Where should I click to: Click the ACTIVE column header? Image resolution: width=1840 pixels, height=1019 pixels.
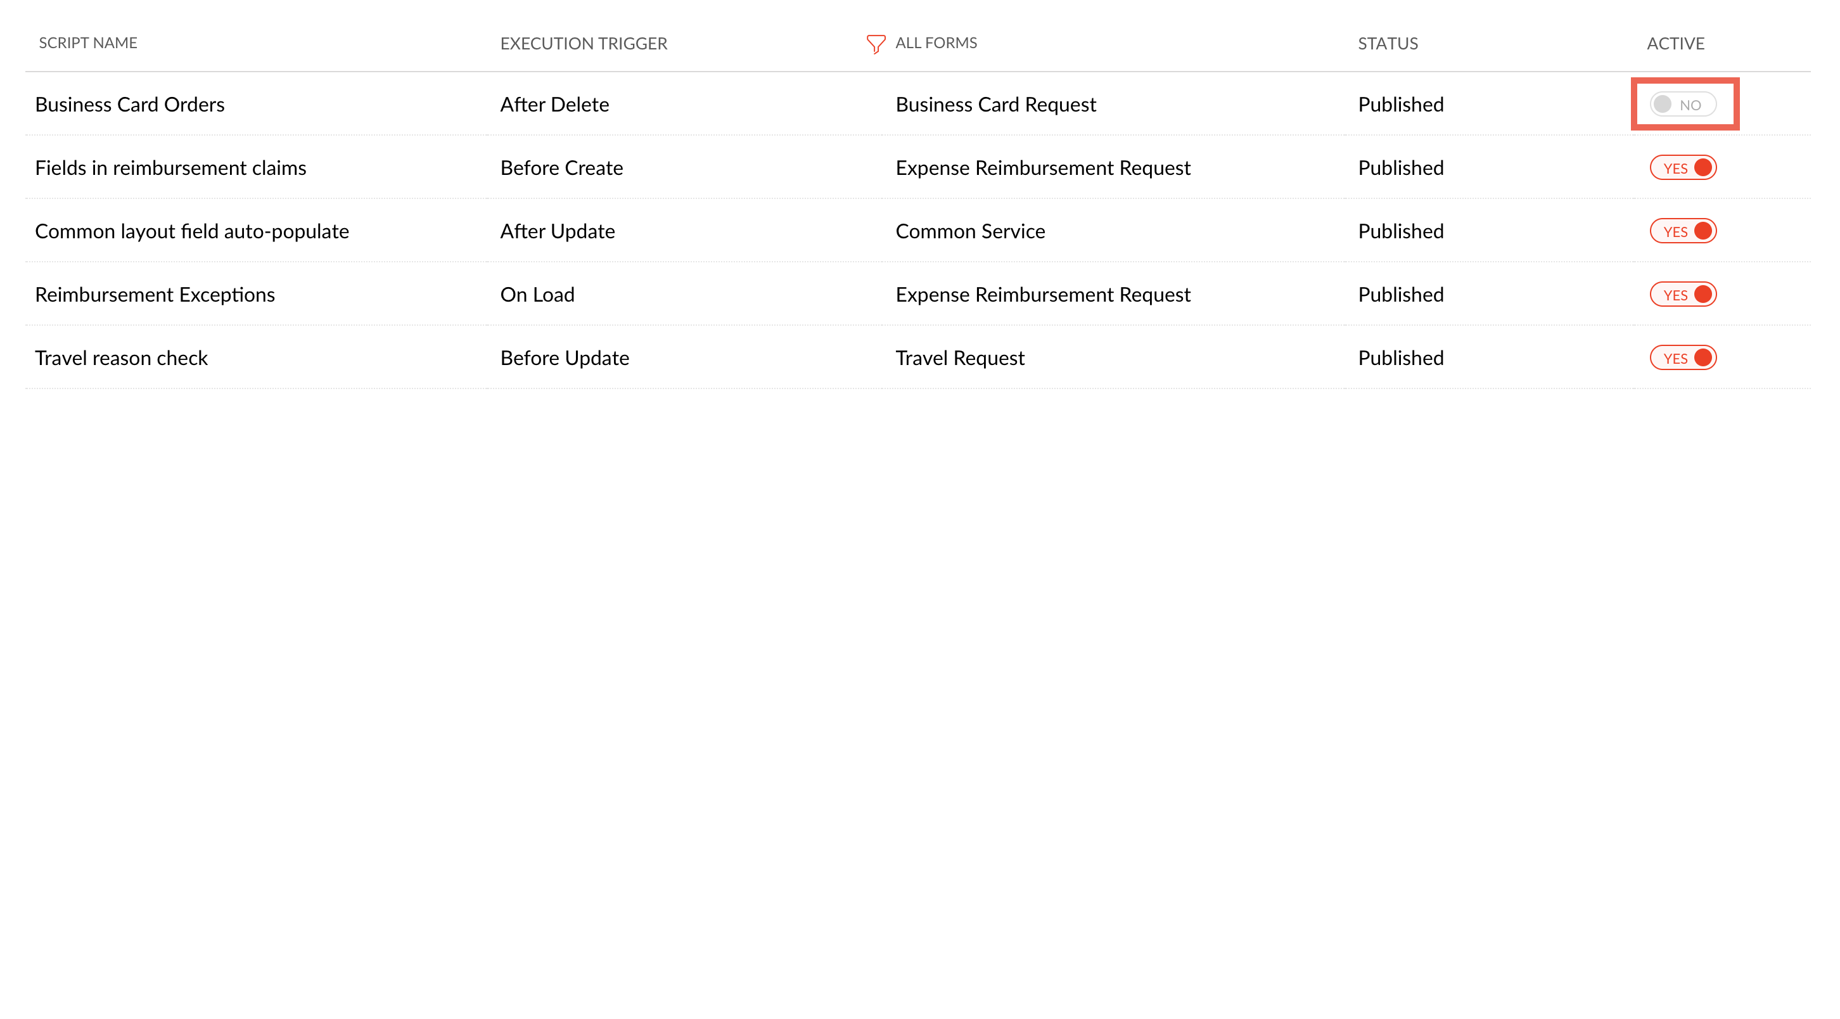point(1675,44)
